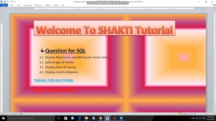Open the File tab

(4, 5)
